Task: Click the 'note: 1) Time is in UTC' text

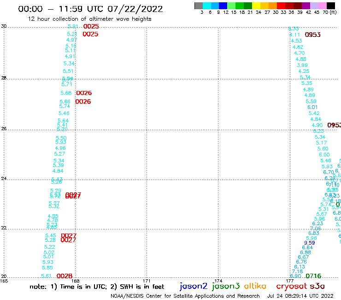Action: click(x=68, y=287)
